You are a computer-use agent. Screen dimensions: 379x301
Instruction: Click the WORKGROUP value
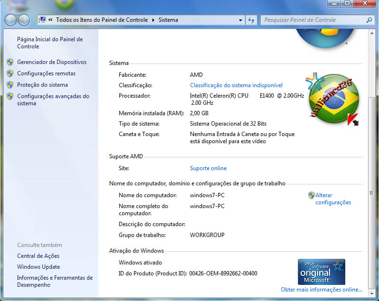(x=207, y=235)
